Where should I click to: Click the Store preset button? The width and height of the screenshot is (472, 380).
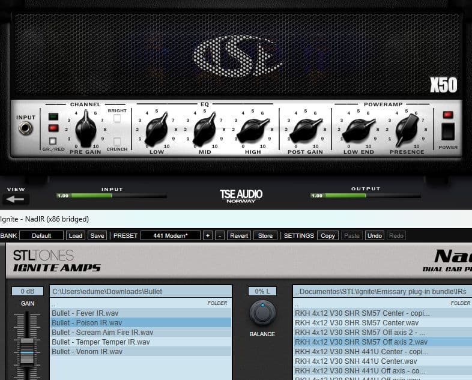click(x=265, y=235)
